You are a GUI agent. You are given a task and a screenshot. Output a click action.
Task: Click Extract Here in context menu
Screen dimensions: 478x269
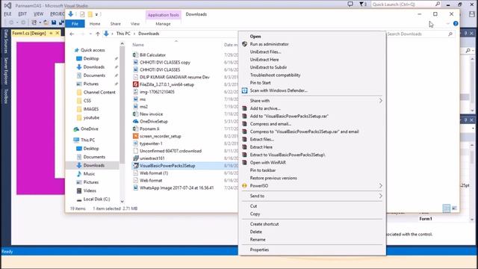261,147
